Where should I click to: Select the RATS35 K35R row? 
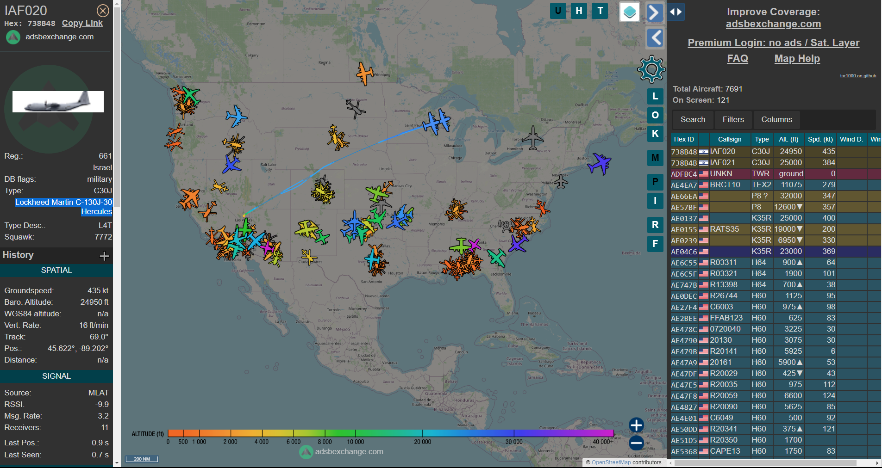tap(776, 229)
